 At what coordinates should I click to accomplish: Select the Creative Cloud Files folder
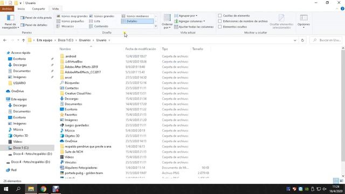[x=78, y=93]
